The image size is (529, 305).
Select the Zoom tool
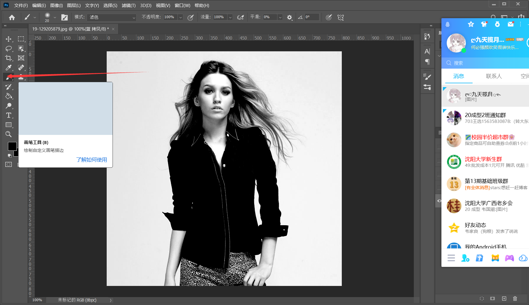(x=9, y=134)
